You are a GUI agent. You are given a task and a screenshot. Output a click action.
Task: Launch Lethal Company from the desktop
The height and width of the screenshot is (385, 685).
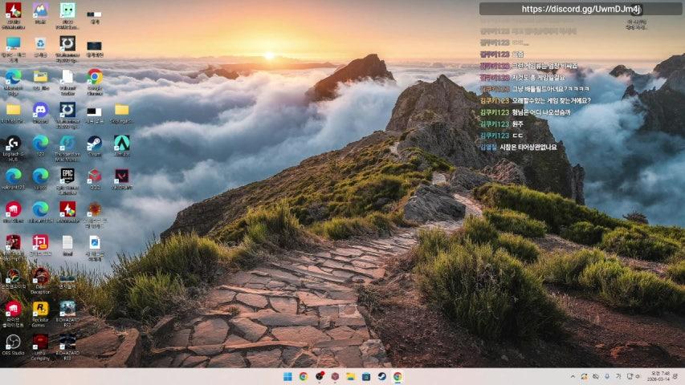point(40,342)
